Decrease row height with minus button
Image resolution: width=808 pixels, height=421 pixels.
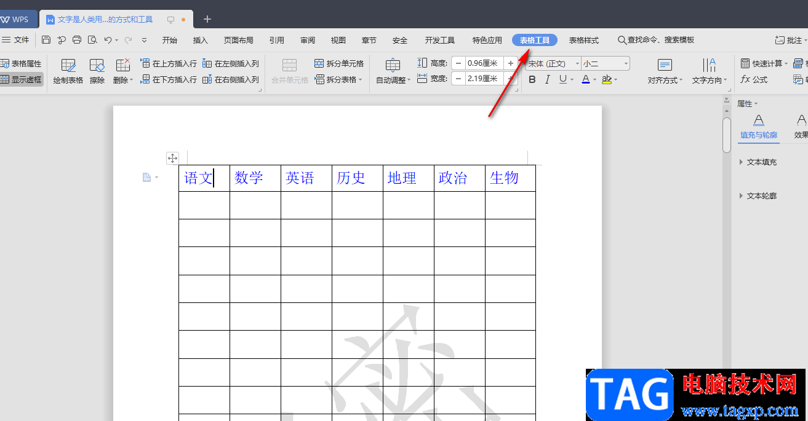[x=458, y=63]
